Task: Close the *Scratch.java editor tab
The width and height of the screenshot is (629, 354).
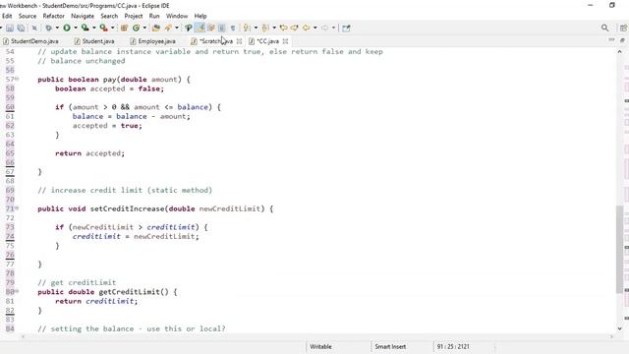Action: point(239,41)
